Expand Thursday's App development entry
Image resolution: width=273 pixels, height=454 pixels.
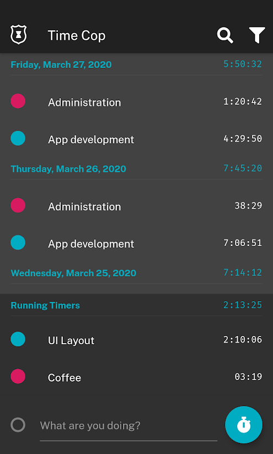click(136, 243)
